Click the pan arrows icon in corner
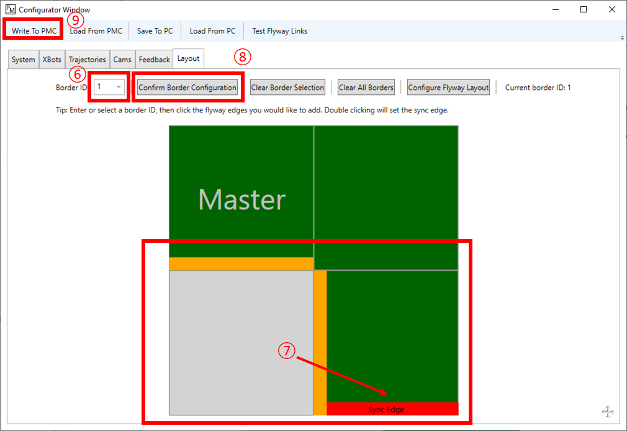This screenshot has height=431, width=627. [608, 411]
